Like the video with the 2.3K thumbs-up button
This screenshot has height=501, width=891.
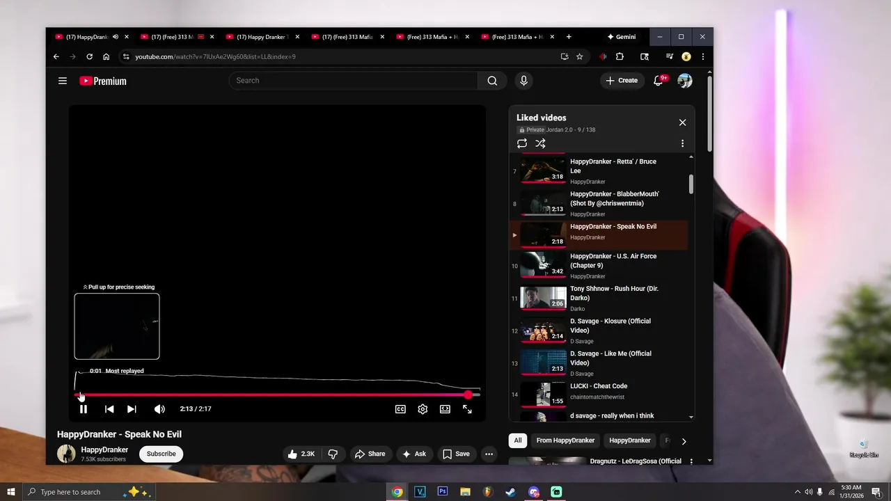[x=301, y=454]
